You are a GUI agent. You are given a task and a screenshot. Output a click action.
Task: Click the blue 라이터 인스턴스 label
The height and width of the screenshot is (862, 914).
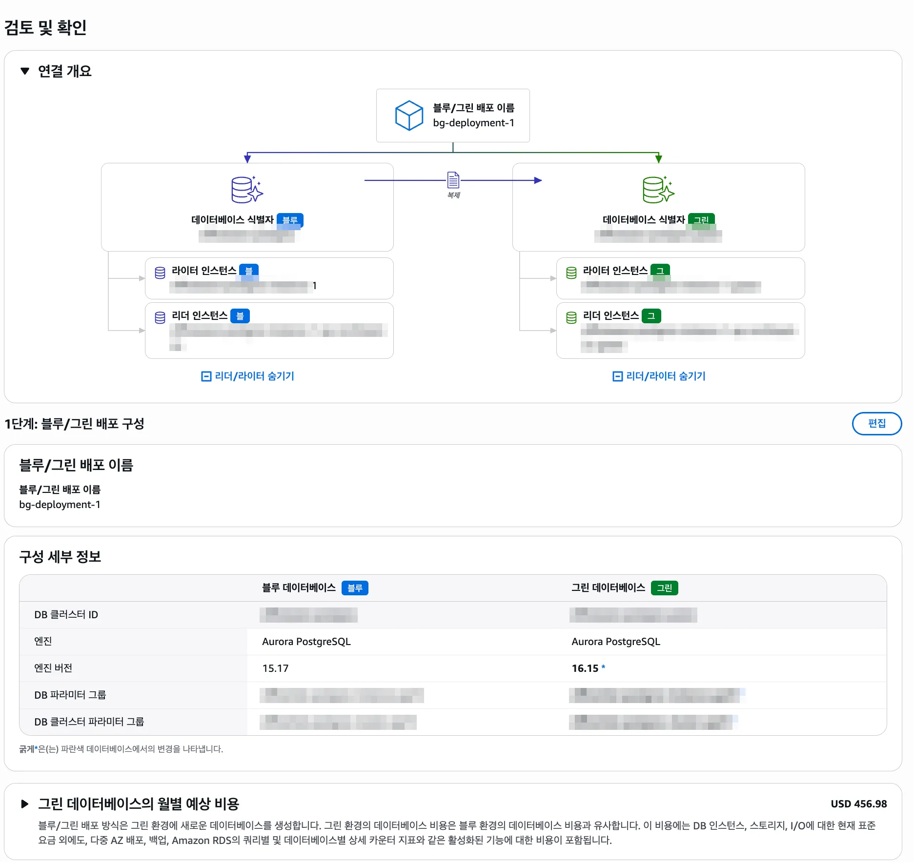pos(204,271)
